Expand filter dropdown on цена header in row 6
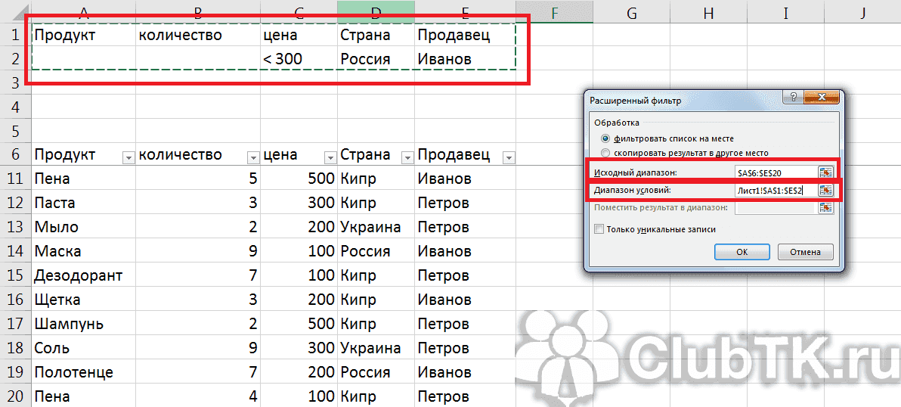The width and height of the screenshot is (901, 407). pyautogui.click(x=330, y=157)
